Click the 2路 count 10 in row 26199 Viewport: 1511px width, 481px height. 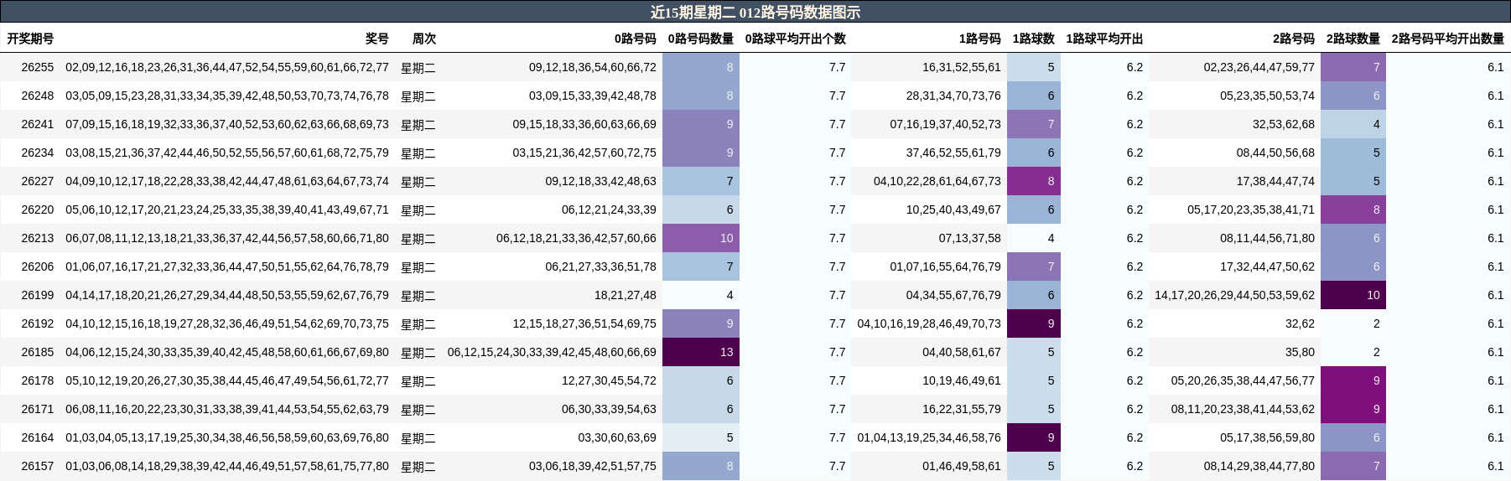pyautogui.click(x=1353, y=295)
